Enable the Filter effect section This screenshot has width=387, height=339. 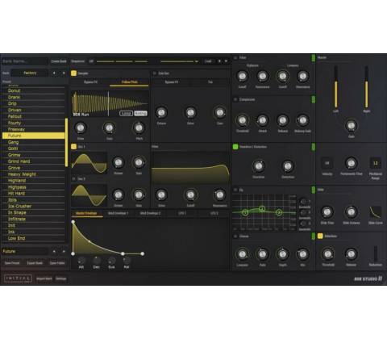pyautogui.click(x=235, y=57)
